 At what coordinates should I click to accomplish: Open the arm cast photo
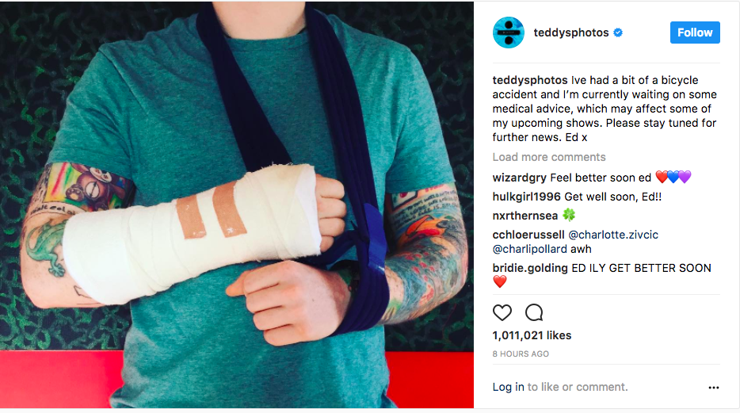(x=237, y=205)
